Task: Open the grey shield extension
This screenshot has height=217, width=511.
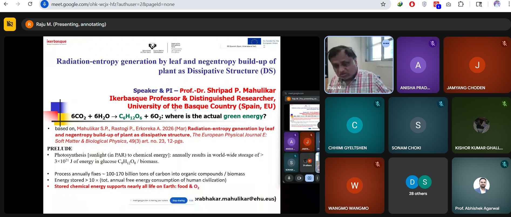Action: [424, 4]
